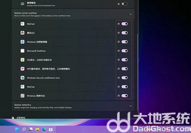Click the Microsoft OneDrive row icon

tap(22, 51)
